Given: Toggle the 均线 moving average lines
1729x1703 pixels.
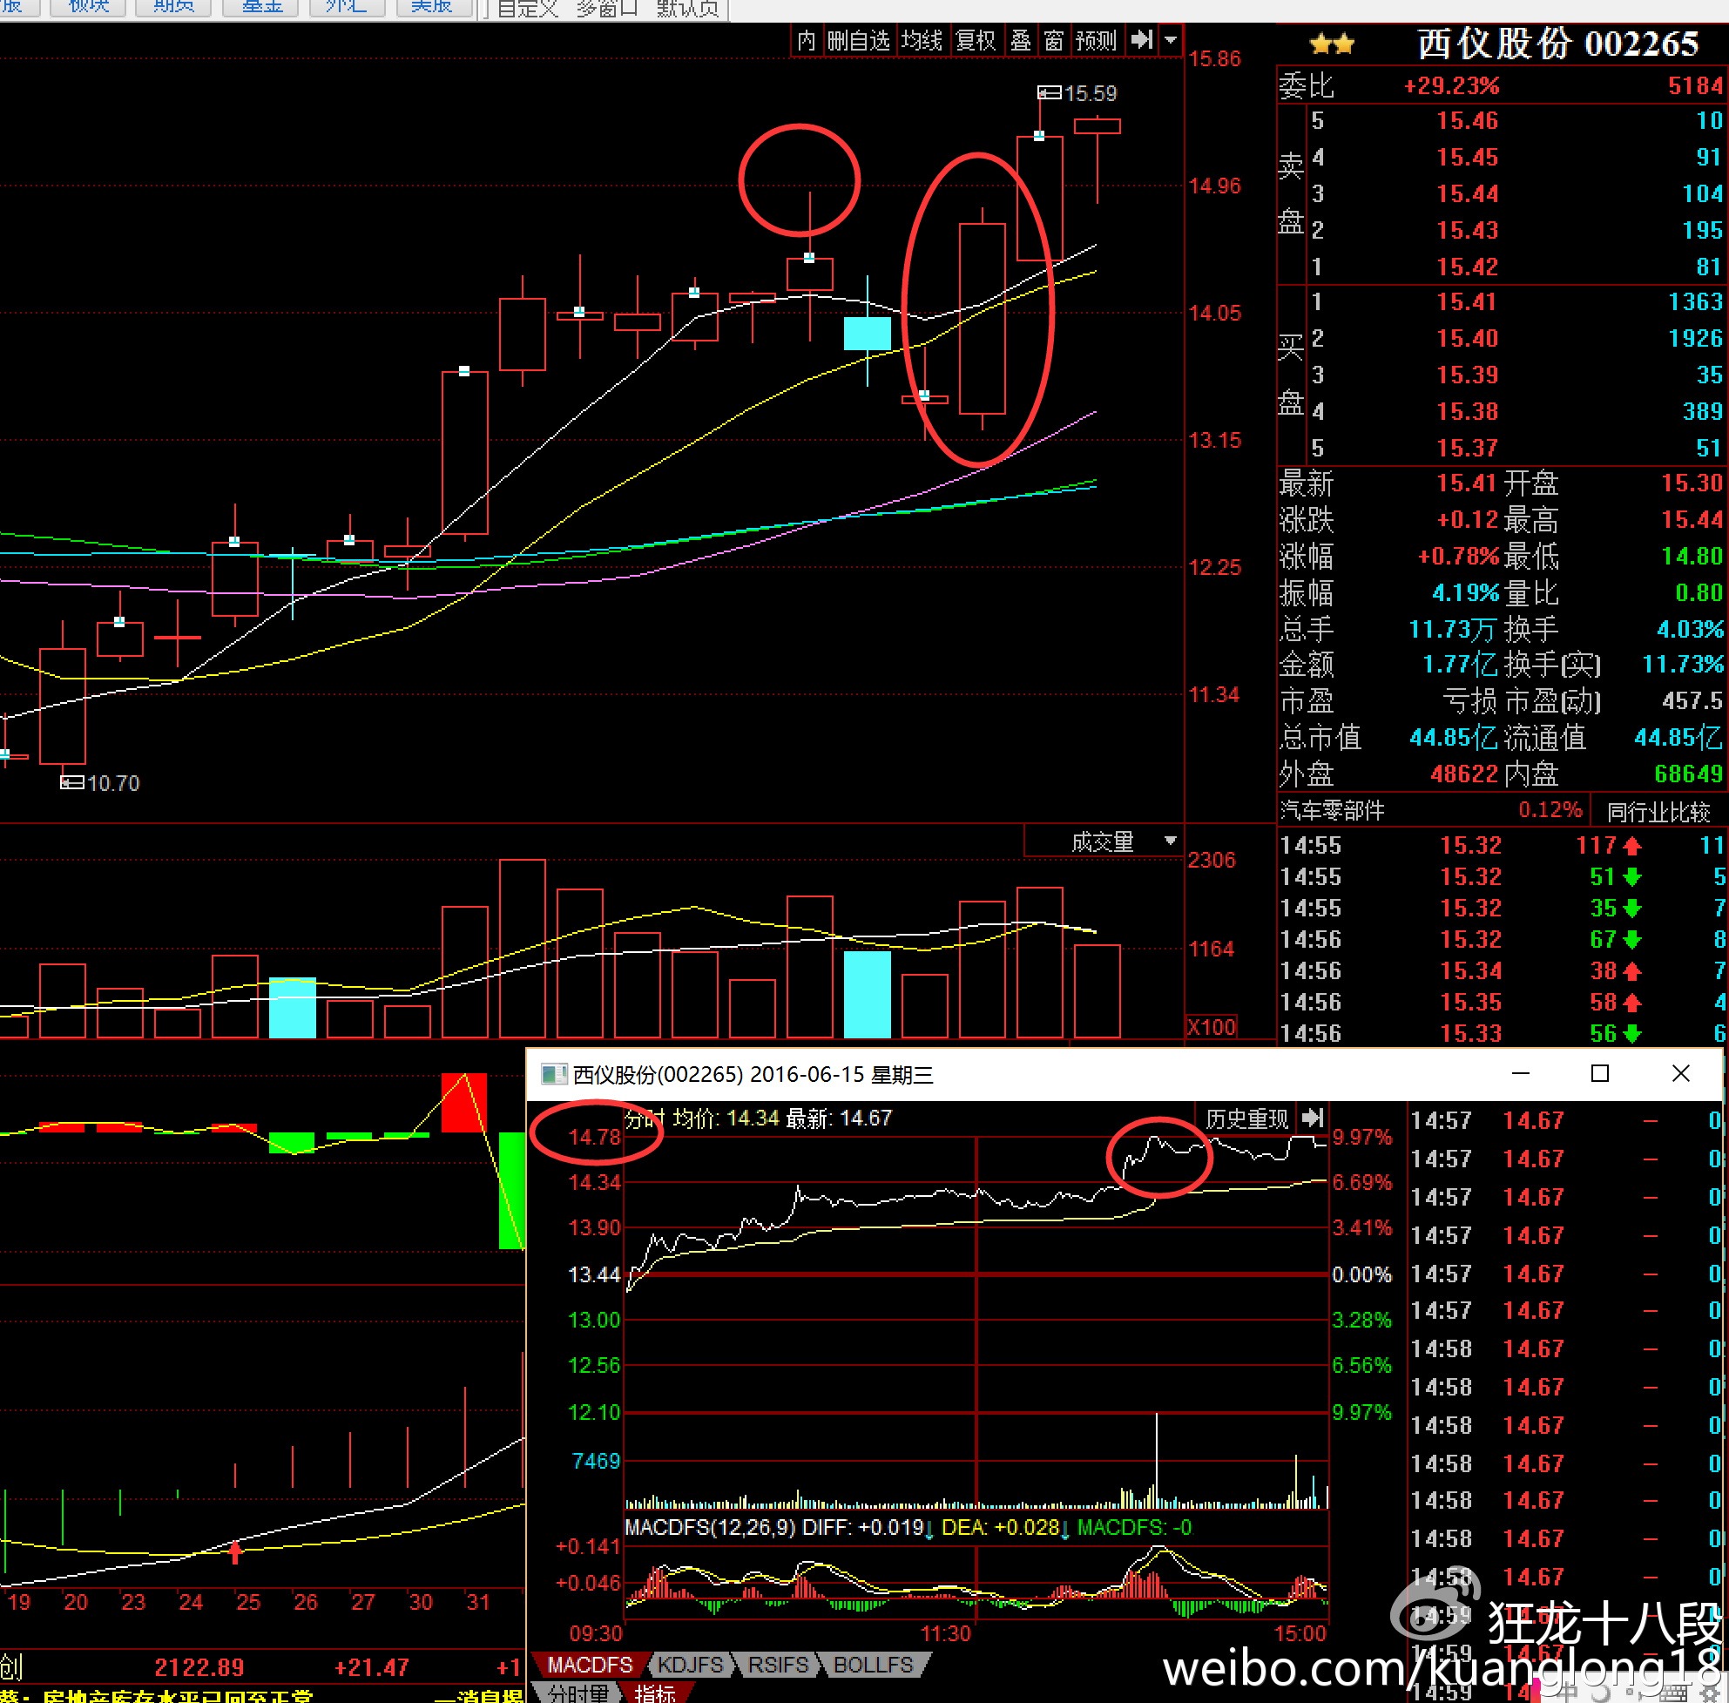Looking at the screenshot, I should click(922, 40).
